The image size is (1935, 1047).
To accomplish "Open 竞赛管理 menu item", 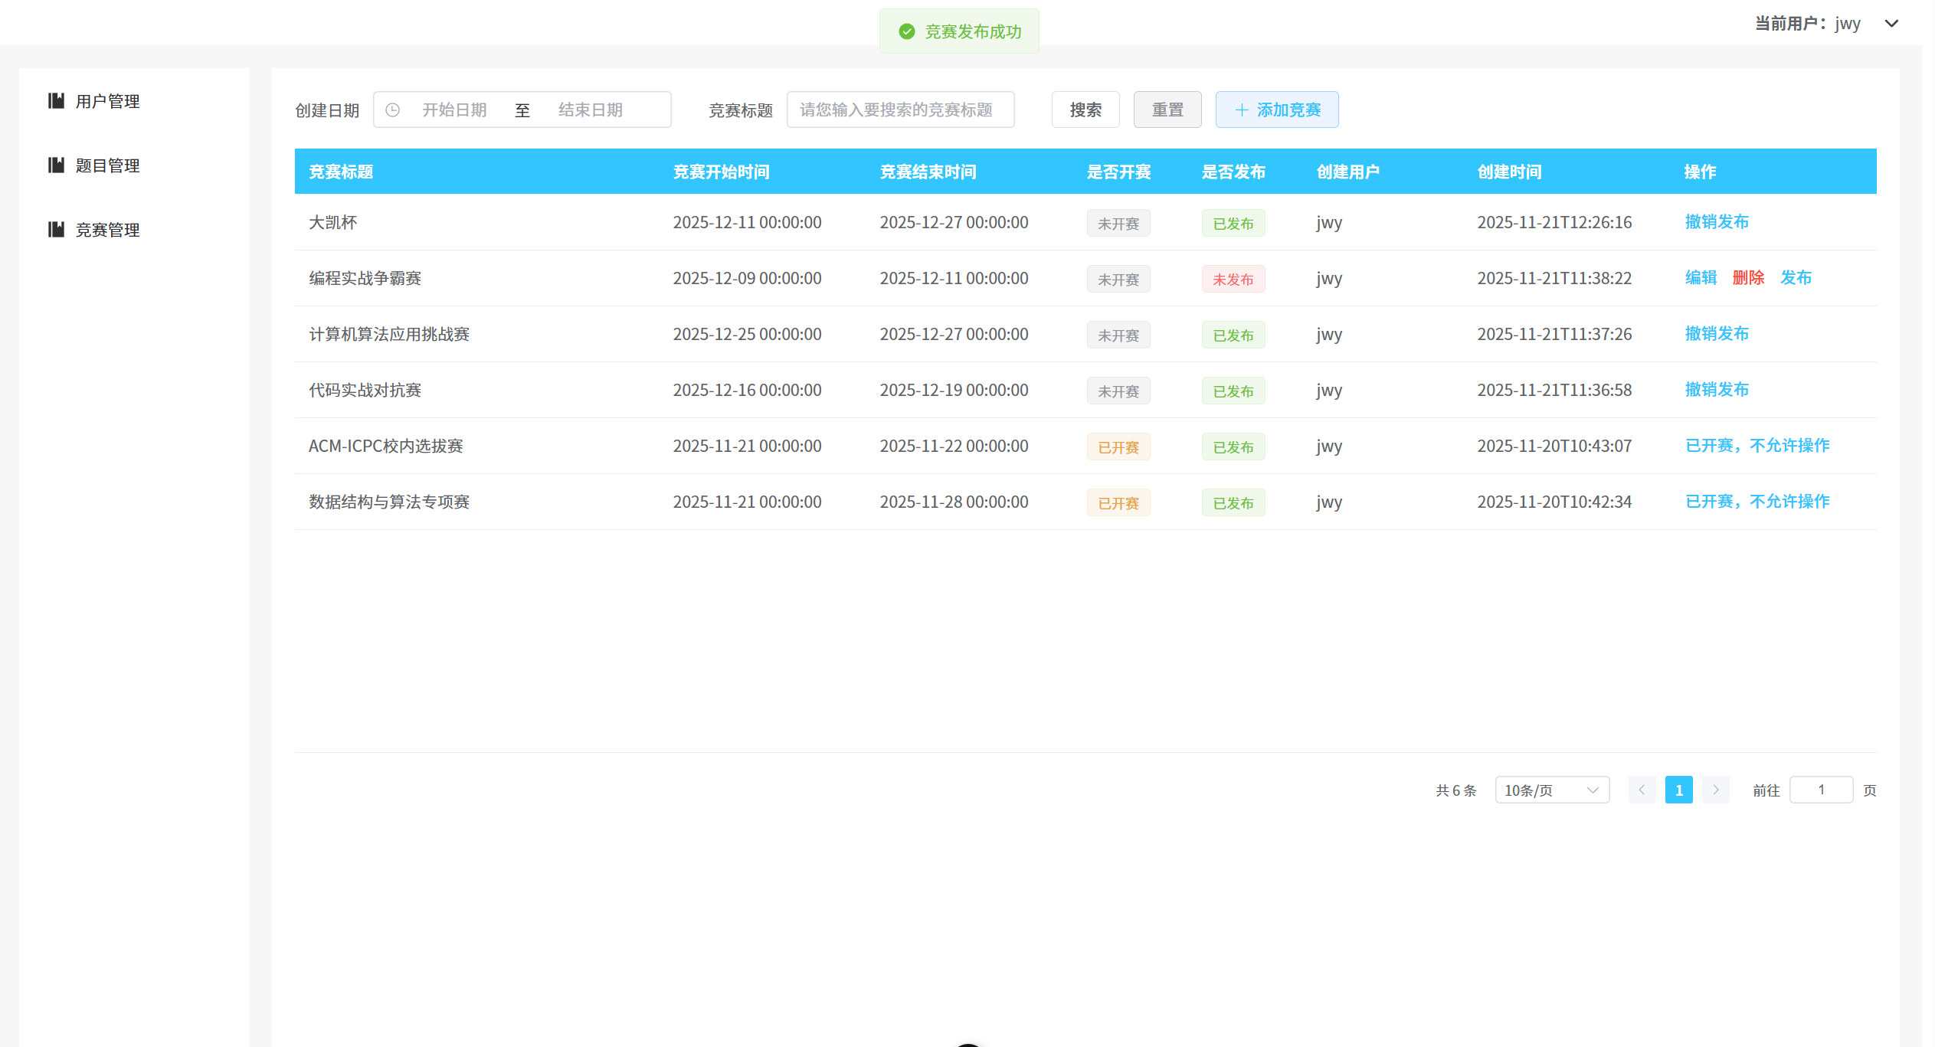I will tap(107, 230).
